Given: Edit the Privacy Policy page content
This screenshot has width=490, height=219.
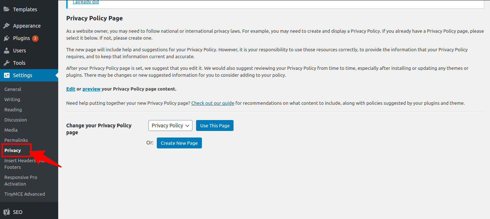Looking at the screenshot, I should tap(71, 88).
